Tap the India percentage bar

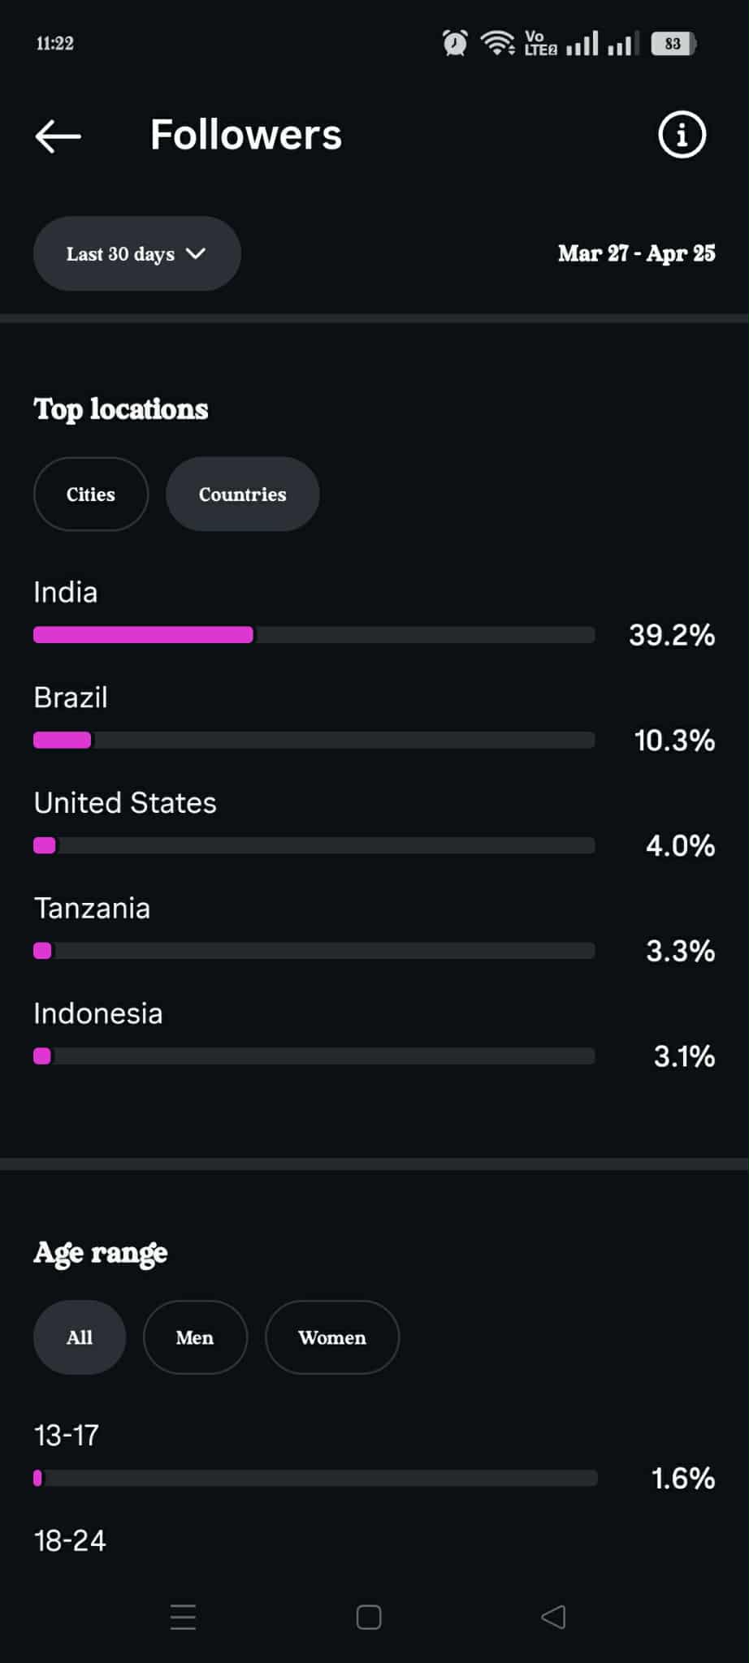[x=314, y=635]
